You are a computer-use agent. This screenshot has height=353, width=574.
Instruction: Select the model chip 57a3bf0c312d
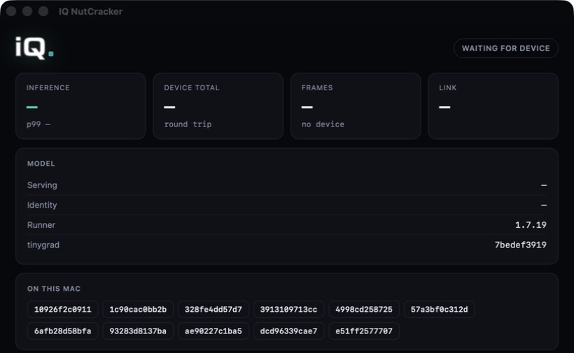(440, 310)
